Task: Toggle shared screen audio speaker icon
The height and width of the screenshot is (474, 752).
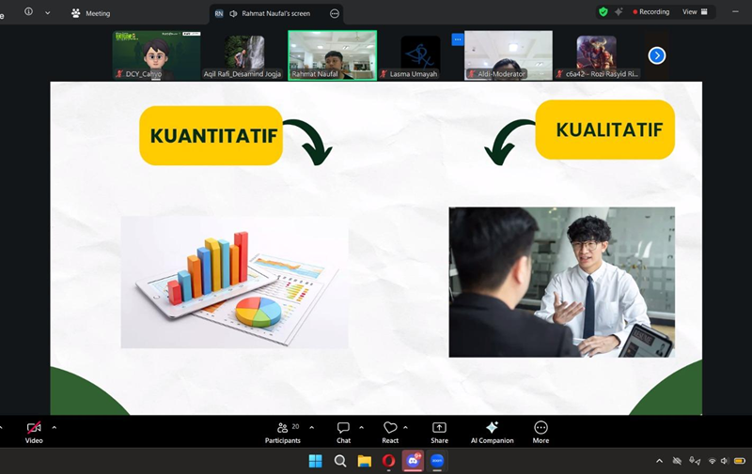Action: click(x=232, y=13)
